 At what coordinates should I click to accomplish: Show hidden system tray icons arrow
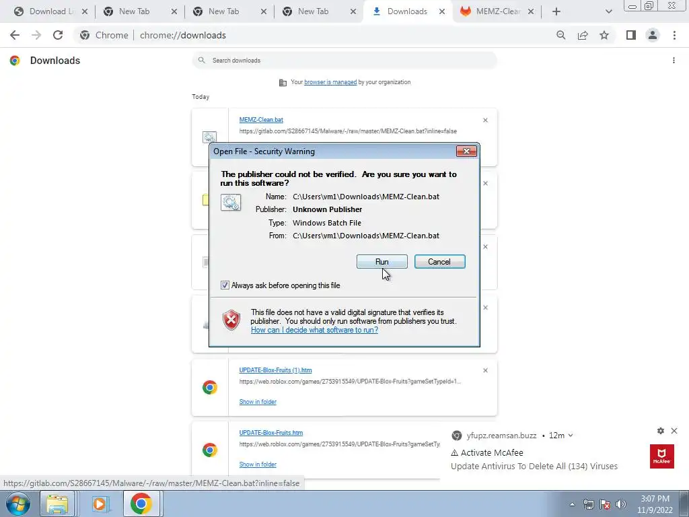click(572, 504)
